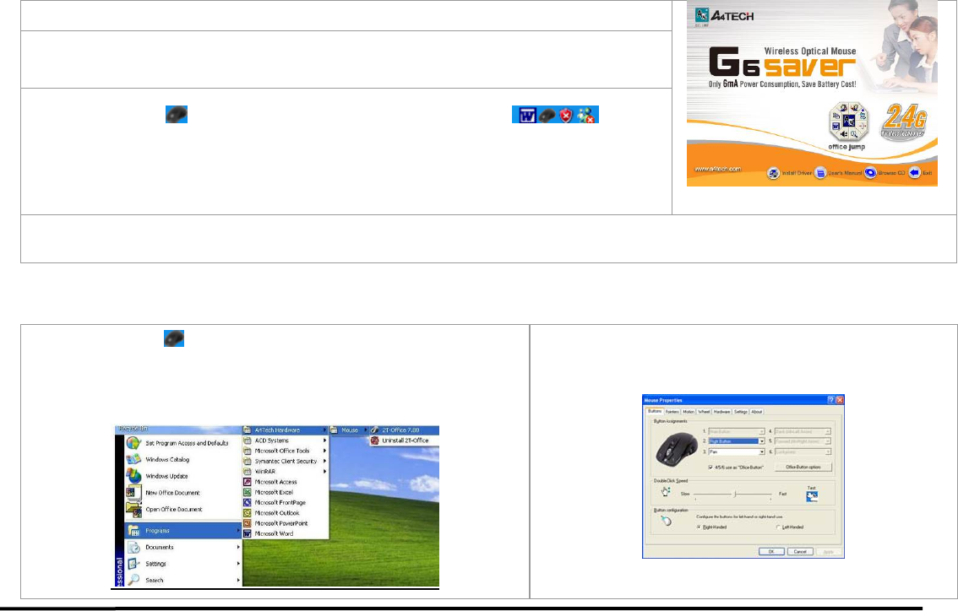The width and height of the screenshot is (958, 611).
Task: Click the Office-Button option button
Action: click(803, 467)
